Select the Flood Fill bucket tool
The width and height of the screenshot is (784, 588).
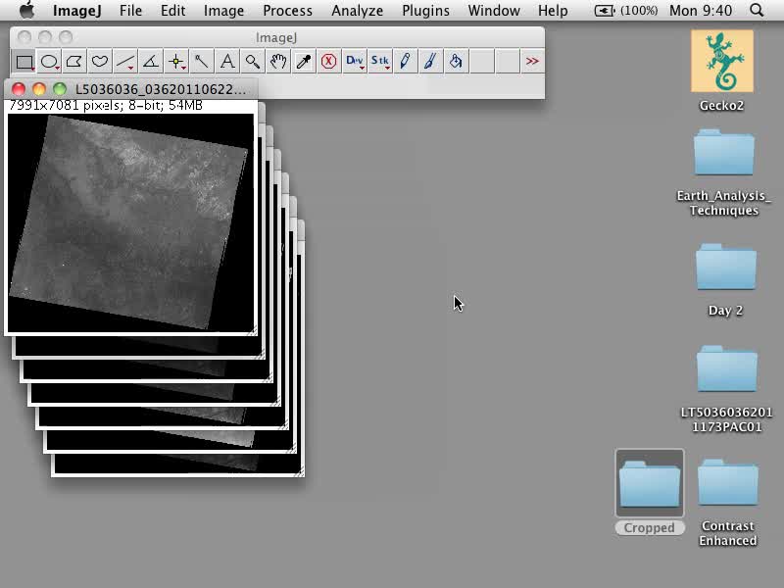click(456, 62)
